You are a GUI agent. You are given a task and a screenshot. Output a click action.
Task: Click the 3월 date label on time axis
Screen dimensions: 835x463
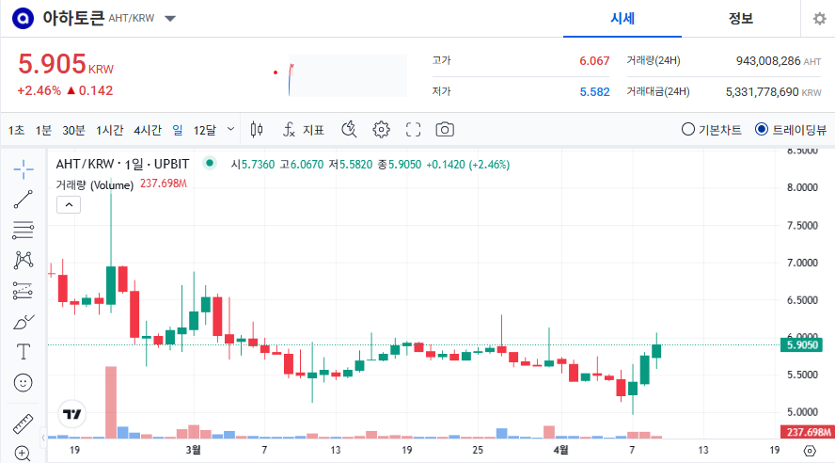(x=194, y=450)
